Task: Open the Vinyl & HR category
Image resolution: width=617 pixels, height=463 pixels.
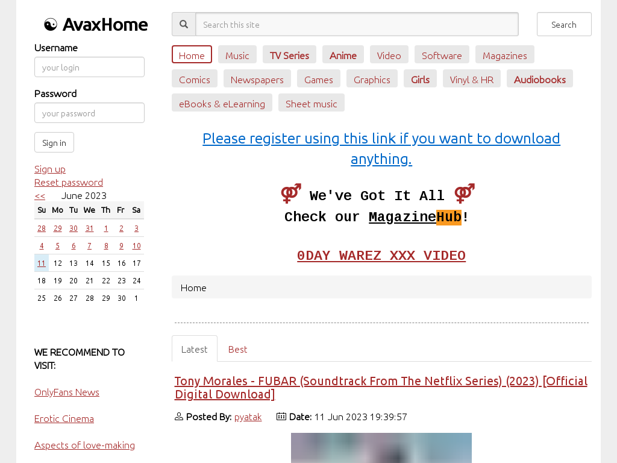Action: [x=472, y=79]
